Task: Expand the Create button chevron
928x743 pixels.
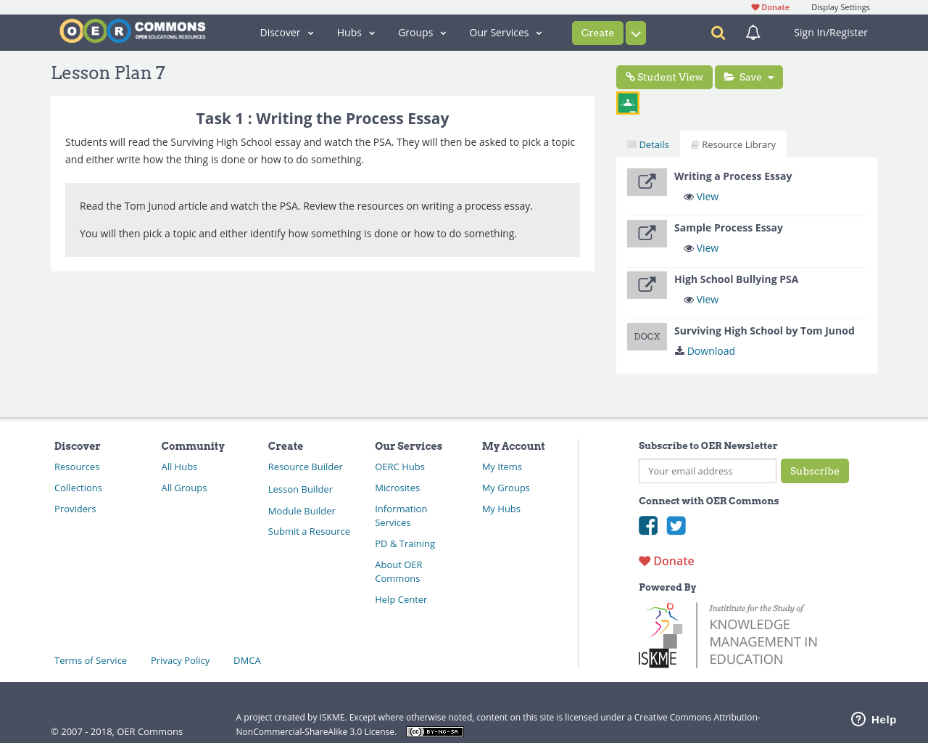Action: pyautogui.click(x=634, y=33)
